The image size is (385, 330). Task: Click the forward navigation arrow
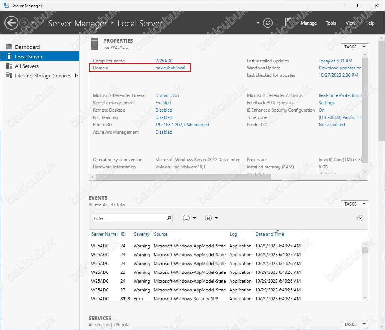coord(24,23)
